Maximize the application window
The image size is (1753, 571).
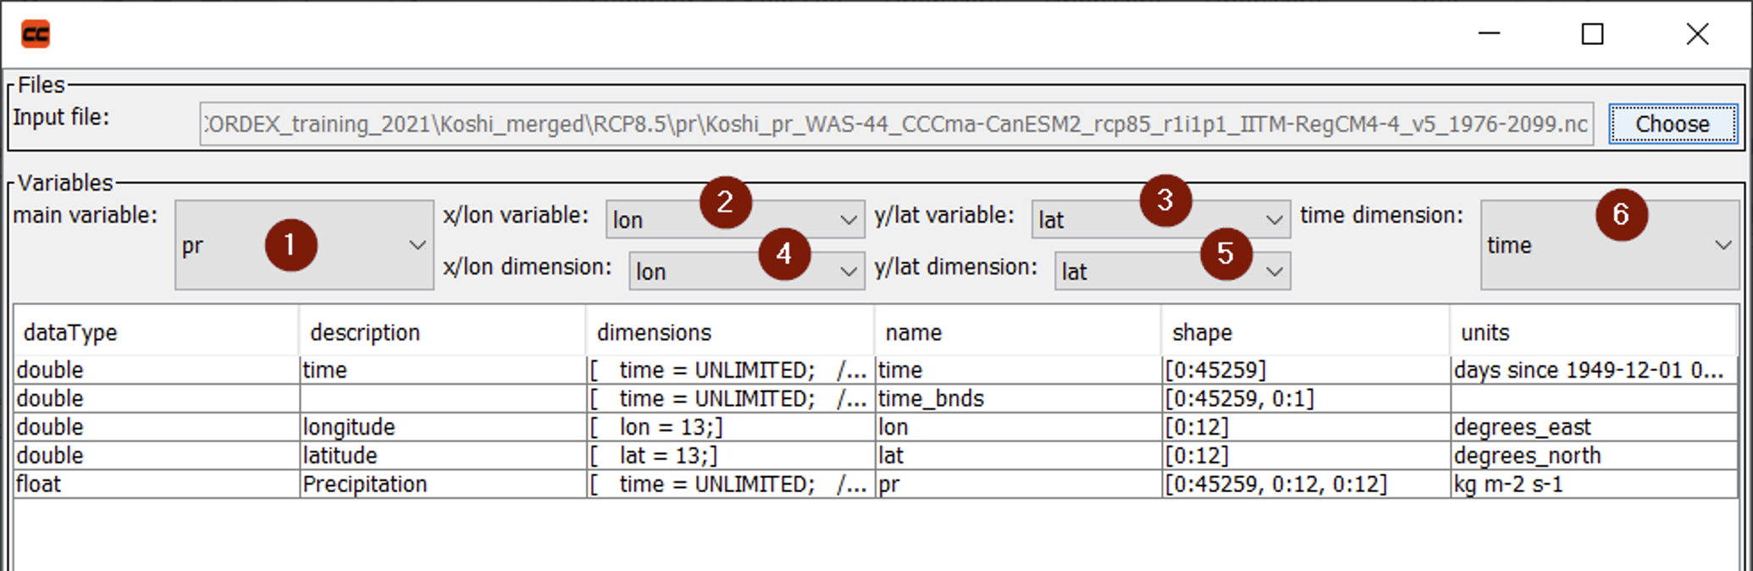point(1592,34)
